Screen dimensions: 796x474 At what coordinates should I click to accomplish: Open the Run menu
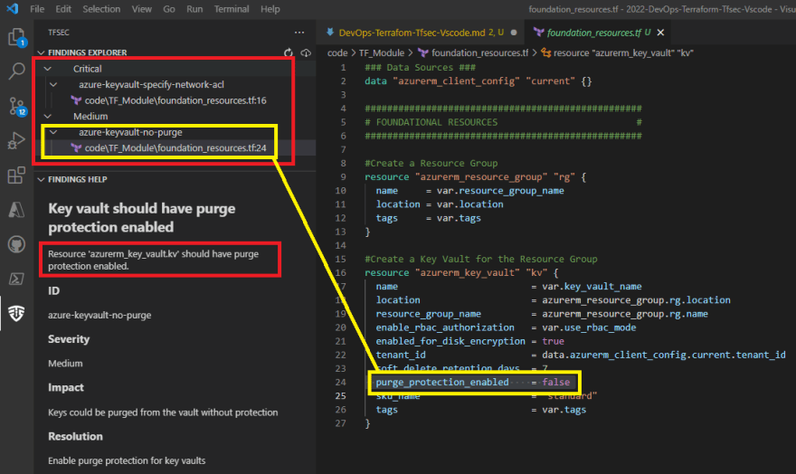[x=194, y=9]
